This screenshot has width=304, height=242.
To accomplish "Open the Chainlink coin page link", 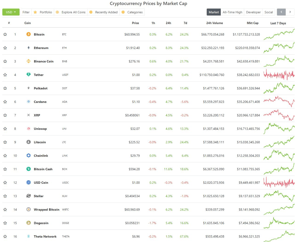I will (x=41, y=155).
